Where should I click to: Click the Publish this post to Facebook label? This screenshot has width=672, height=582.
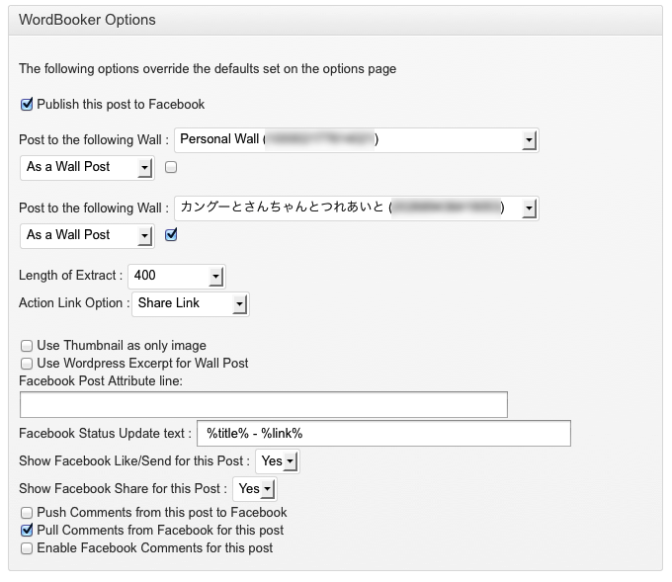pyautogui.click(x=121, y=104)
